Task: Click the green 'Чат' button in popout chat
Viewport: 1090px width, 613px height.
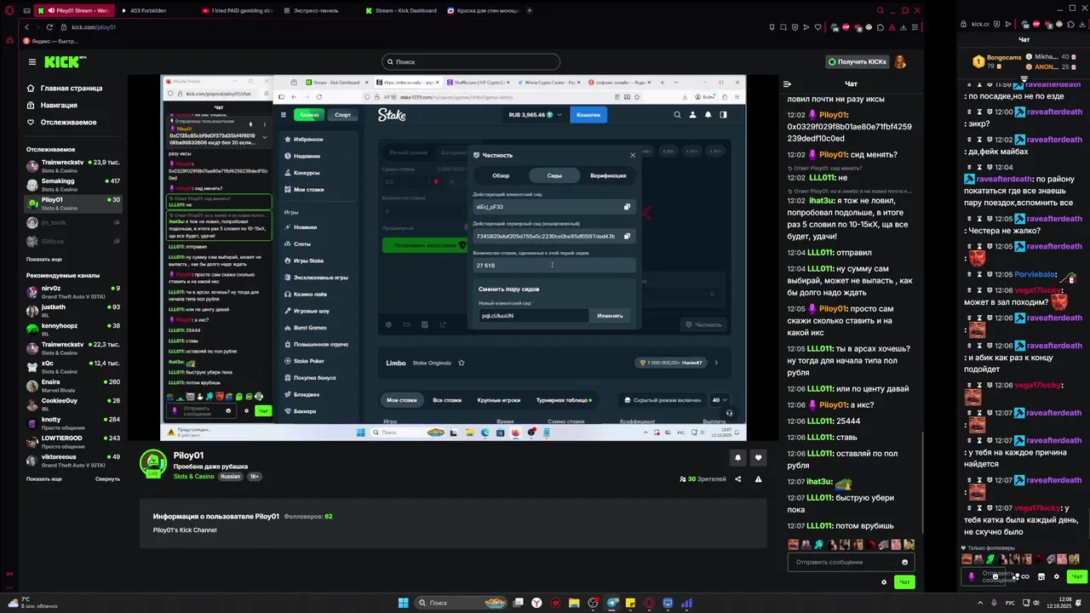Action: pyautogui.click(x=1076, y=576)
